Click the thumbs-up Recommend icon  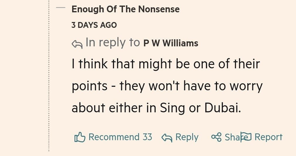point(80,137)
